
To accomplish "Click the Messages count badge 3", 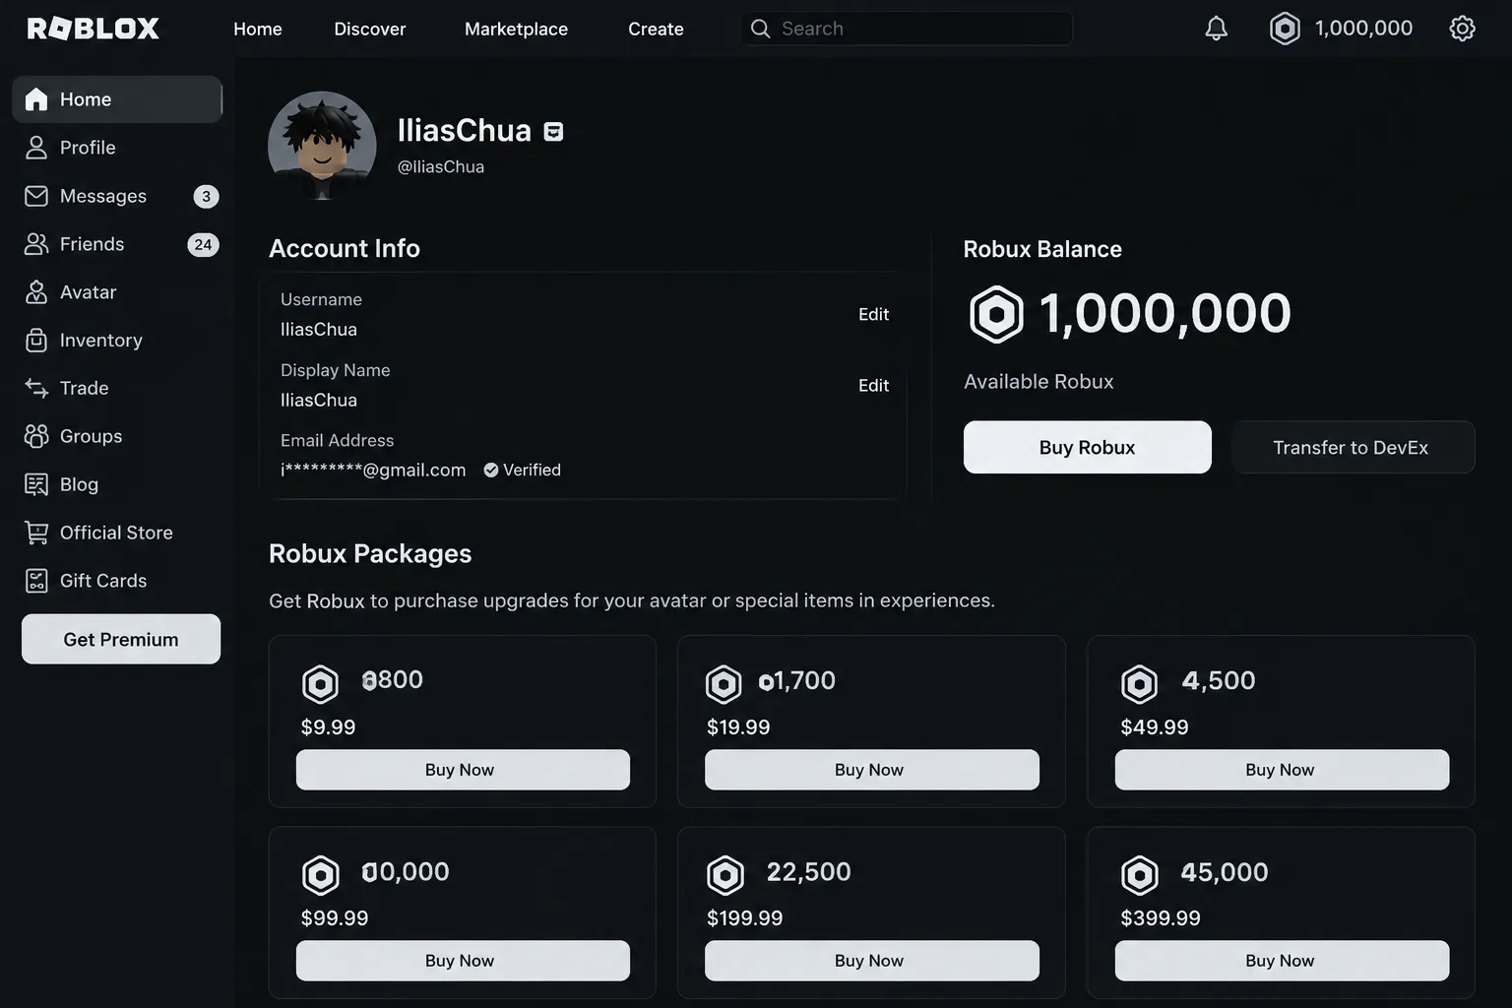I will [x=206, y=196].
